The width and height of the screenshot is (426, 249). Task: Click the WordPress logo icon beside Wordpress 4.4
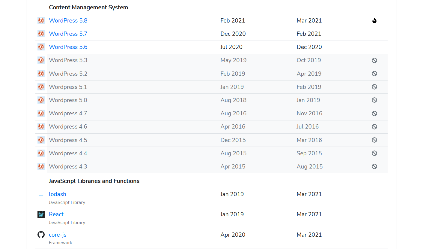(x=41, y=153)
